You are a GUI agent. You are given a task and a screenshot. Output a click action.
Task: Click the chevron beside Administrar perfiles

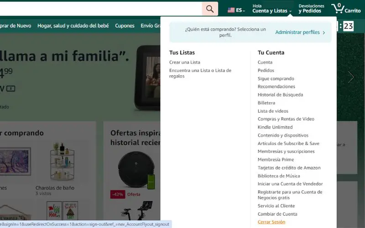(x=323, y=33)
